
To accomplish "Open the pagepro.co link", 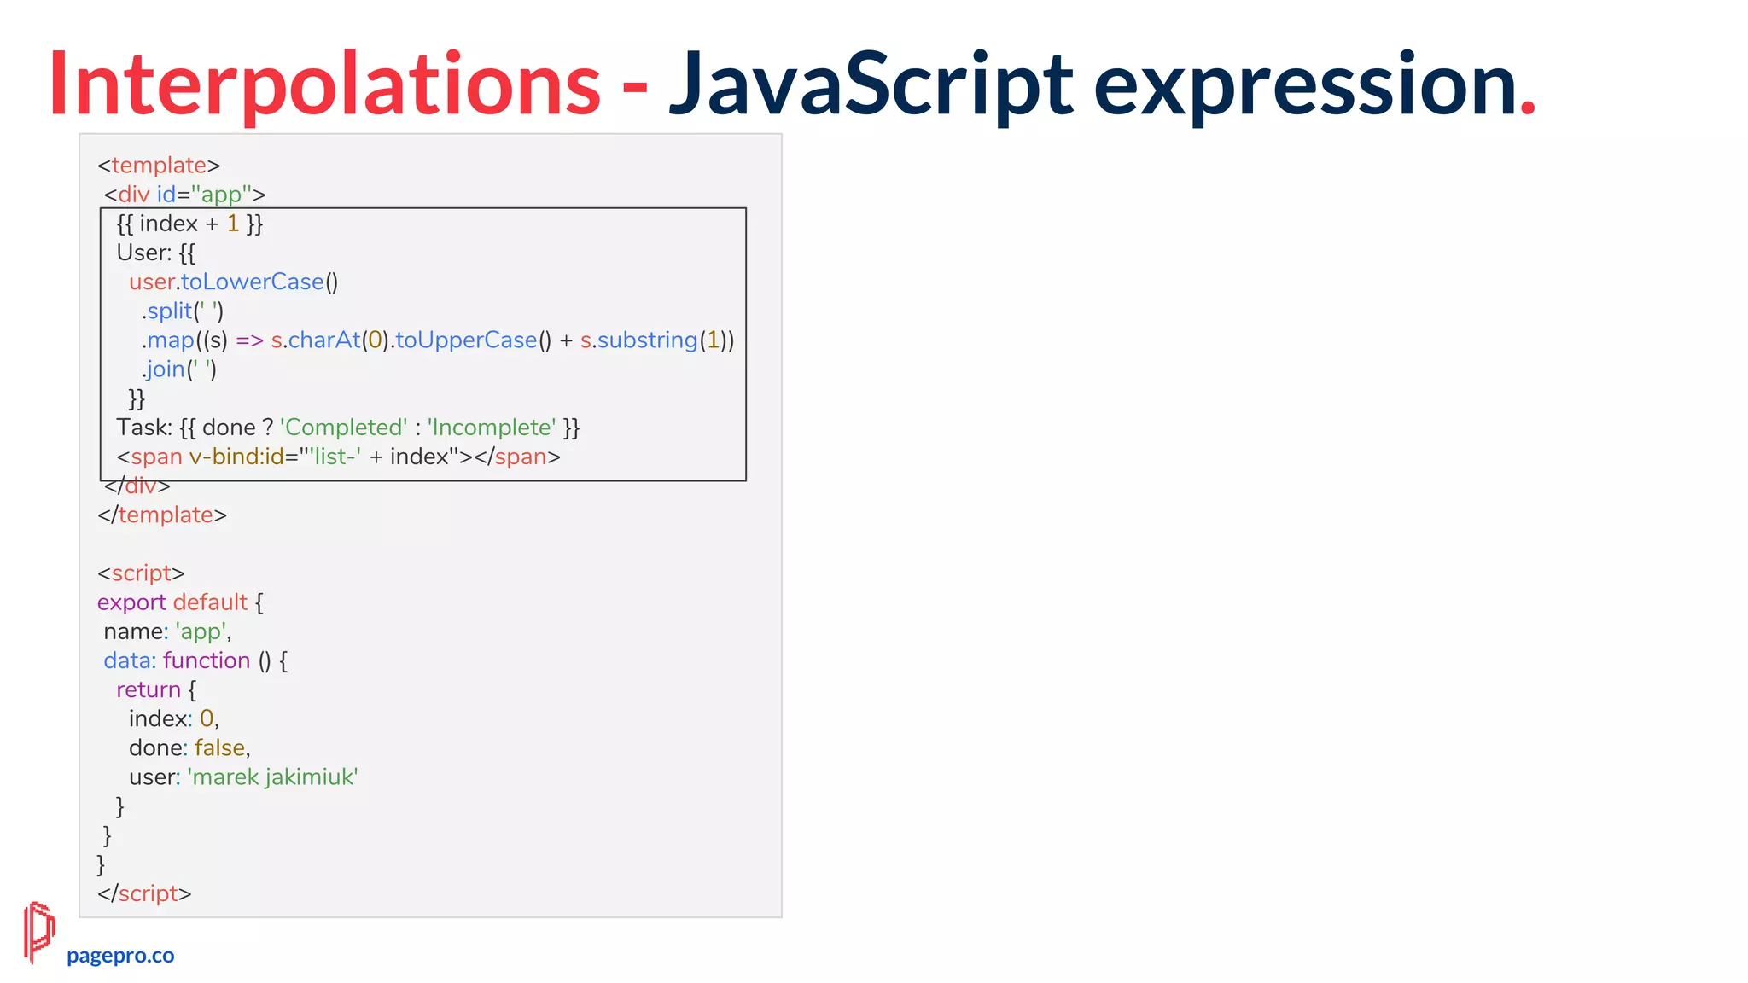I will (x=120, y=956).
